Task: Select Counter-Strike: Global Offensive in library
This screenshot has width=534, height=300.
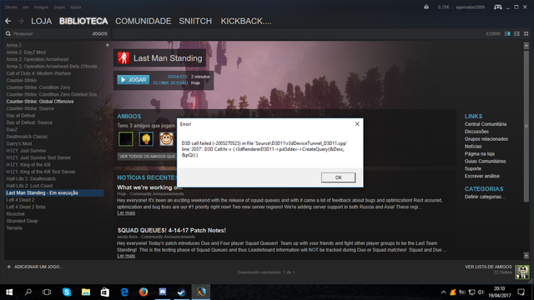Action: (40, 102)
